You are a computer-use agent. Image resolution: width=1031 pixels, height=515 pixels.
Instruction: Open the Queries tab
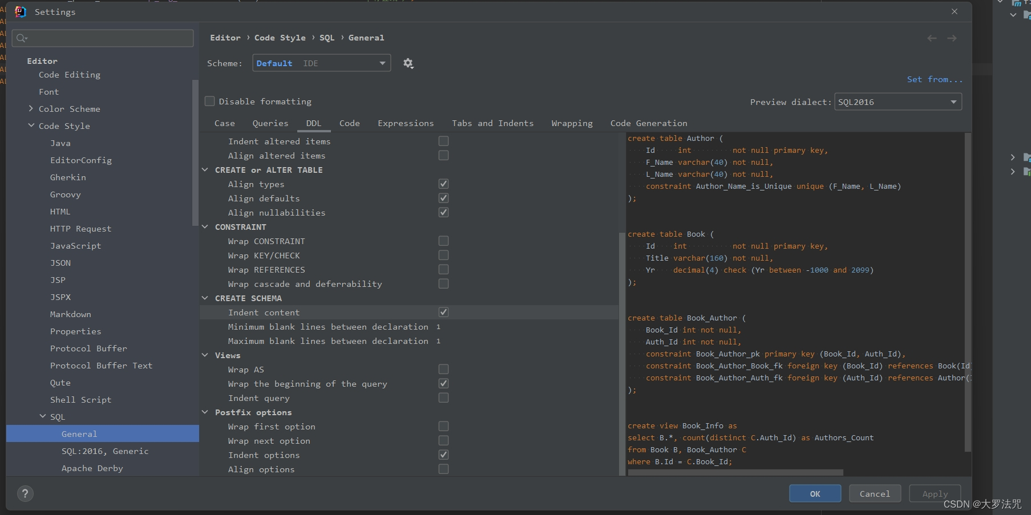coord(270,123)
